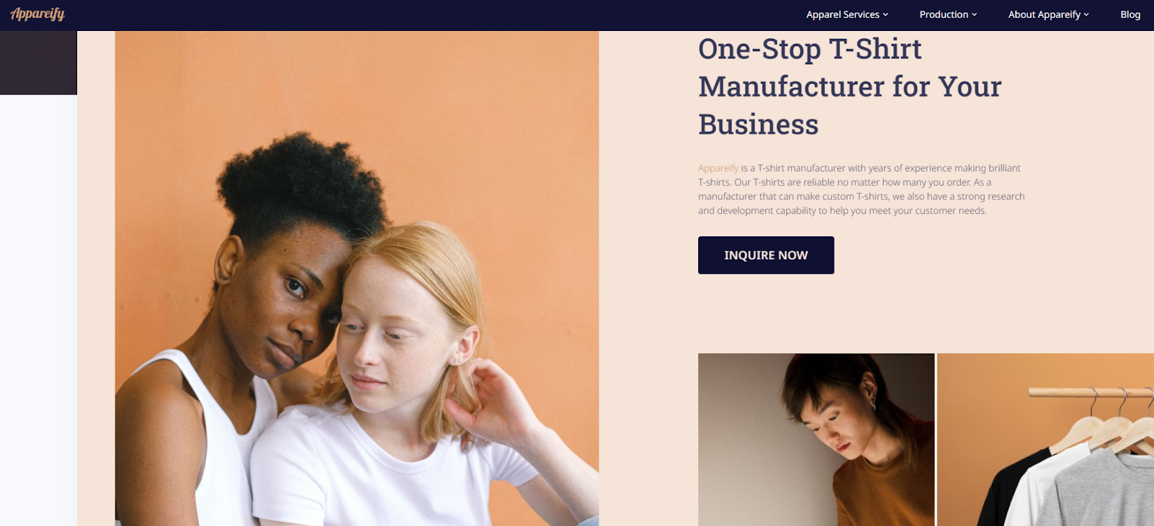
Task: Open the Apparel Services menu
Action: tap(847, 14)
